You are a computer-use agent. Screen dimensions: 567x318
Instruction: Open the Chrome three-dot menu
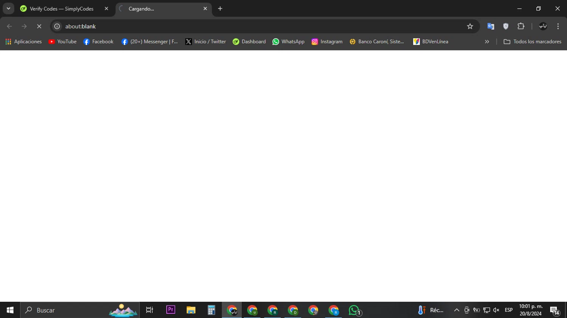pyautogui.click(x=558, y=26)
